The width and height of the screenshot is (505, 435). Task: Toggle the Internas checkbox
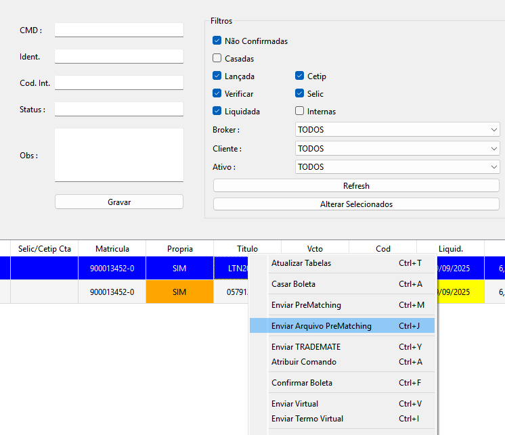(x=300, y=112)
